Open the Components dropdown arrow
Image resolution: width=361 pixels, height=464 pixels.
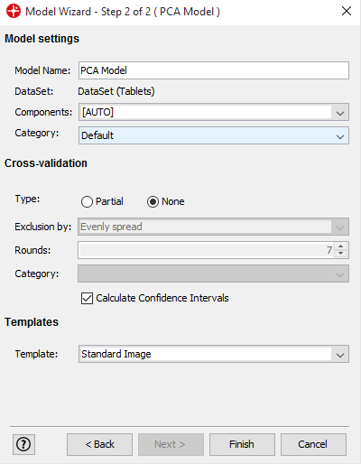coord(340,112)
